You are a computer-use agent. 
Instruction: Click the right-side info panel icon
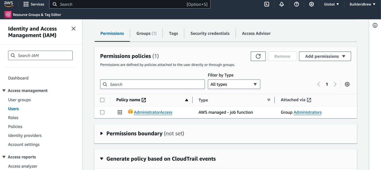click(375, 25)
